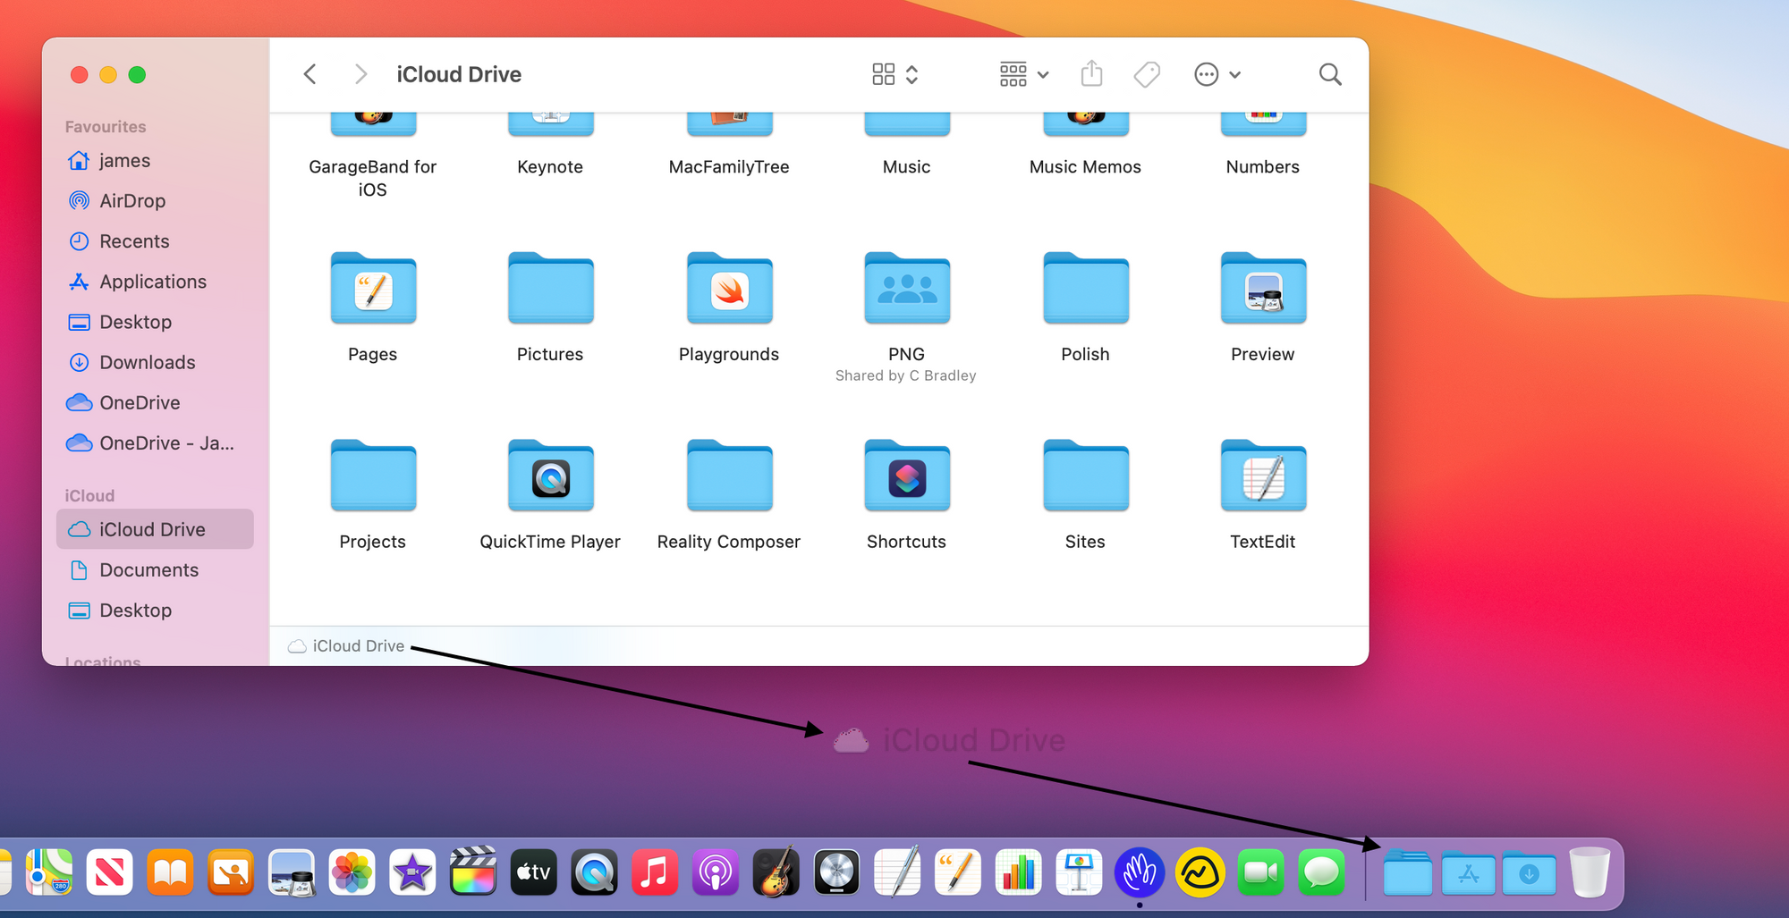Open the shared PNG folder
The width and height of the screenshot is (1789, 918).
(906, 289)
